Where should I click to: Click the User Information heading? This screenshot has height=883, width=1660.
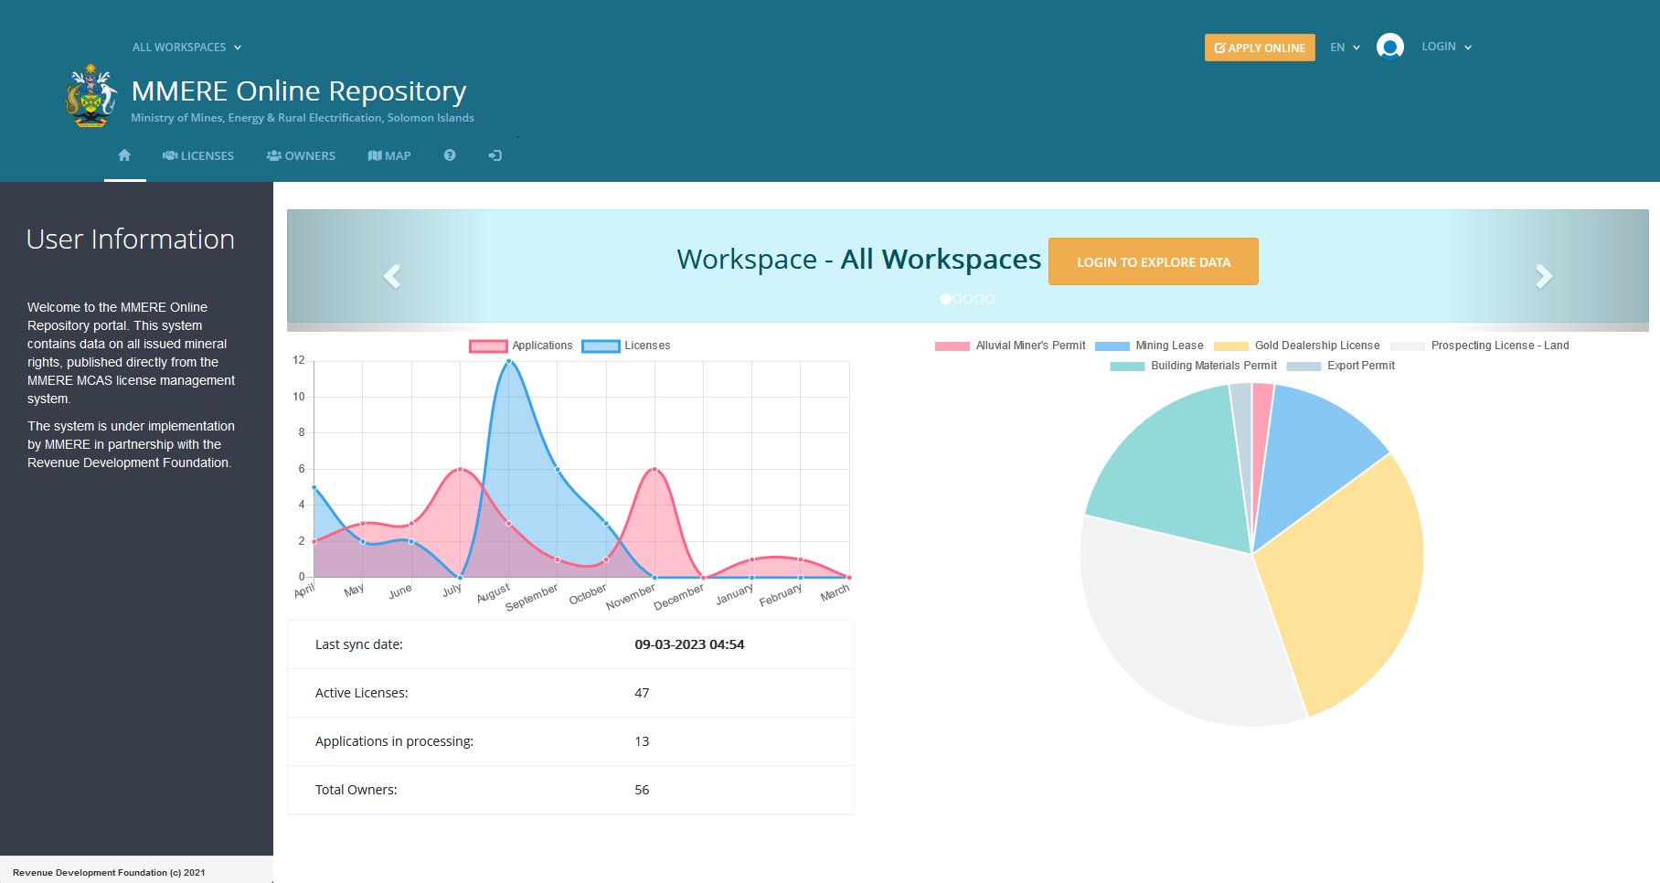pos(131,239)
